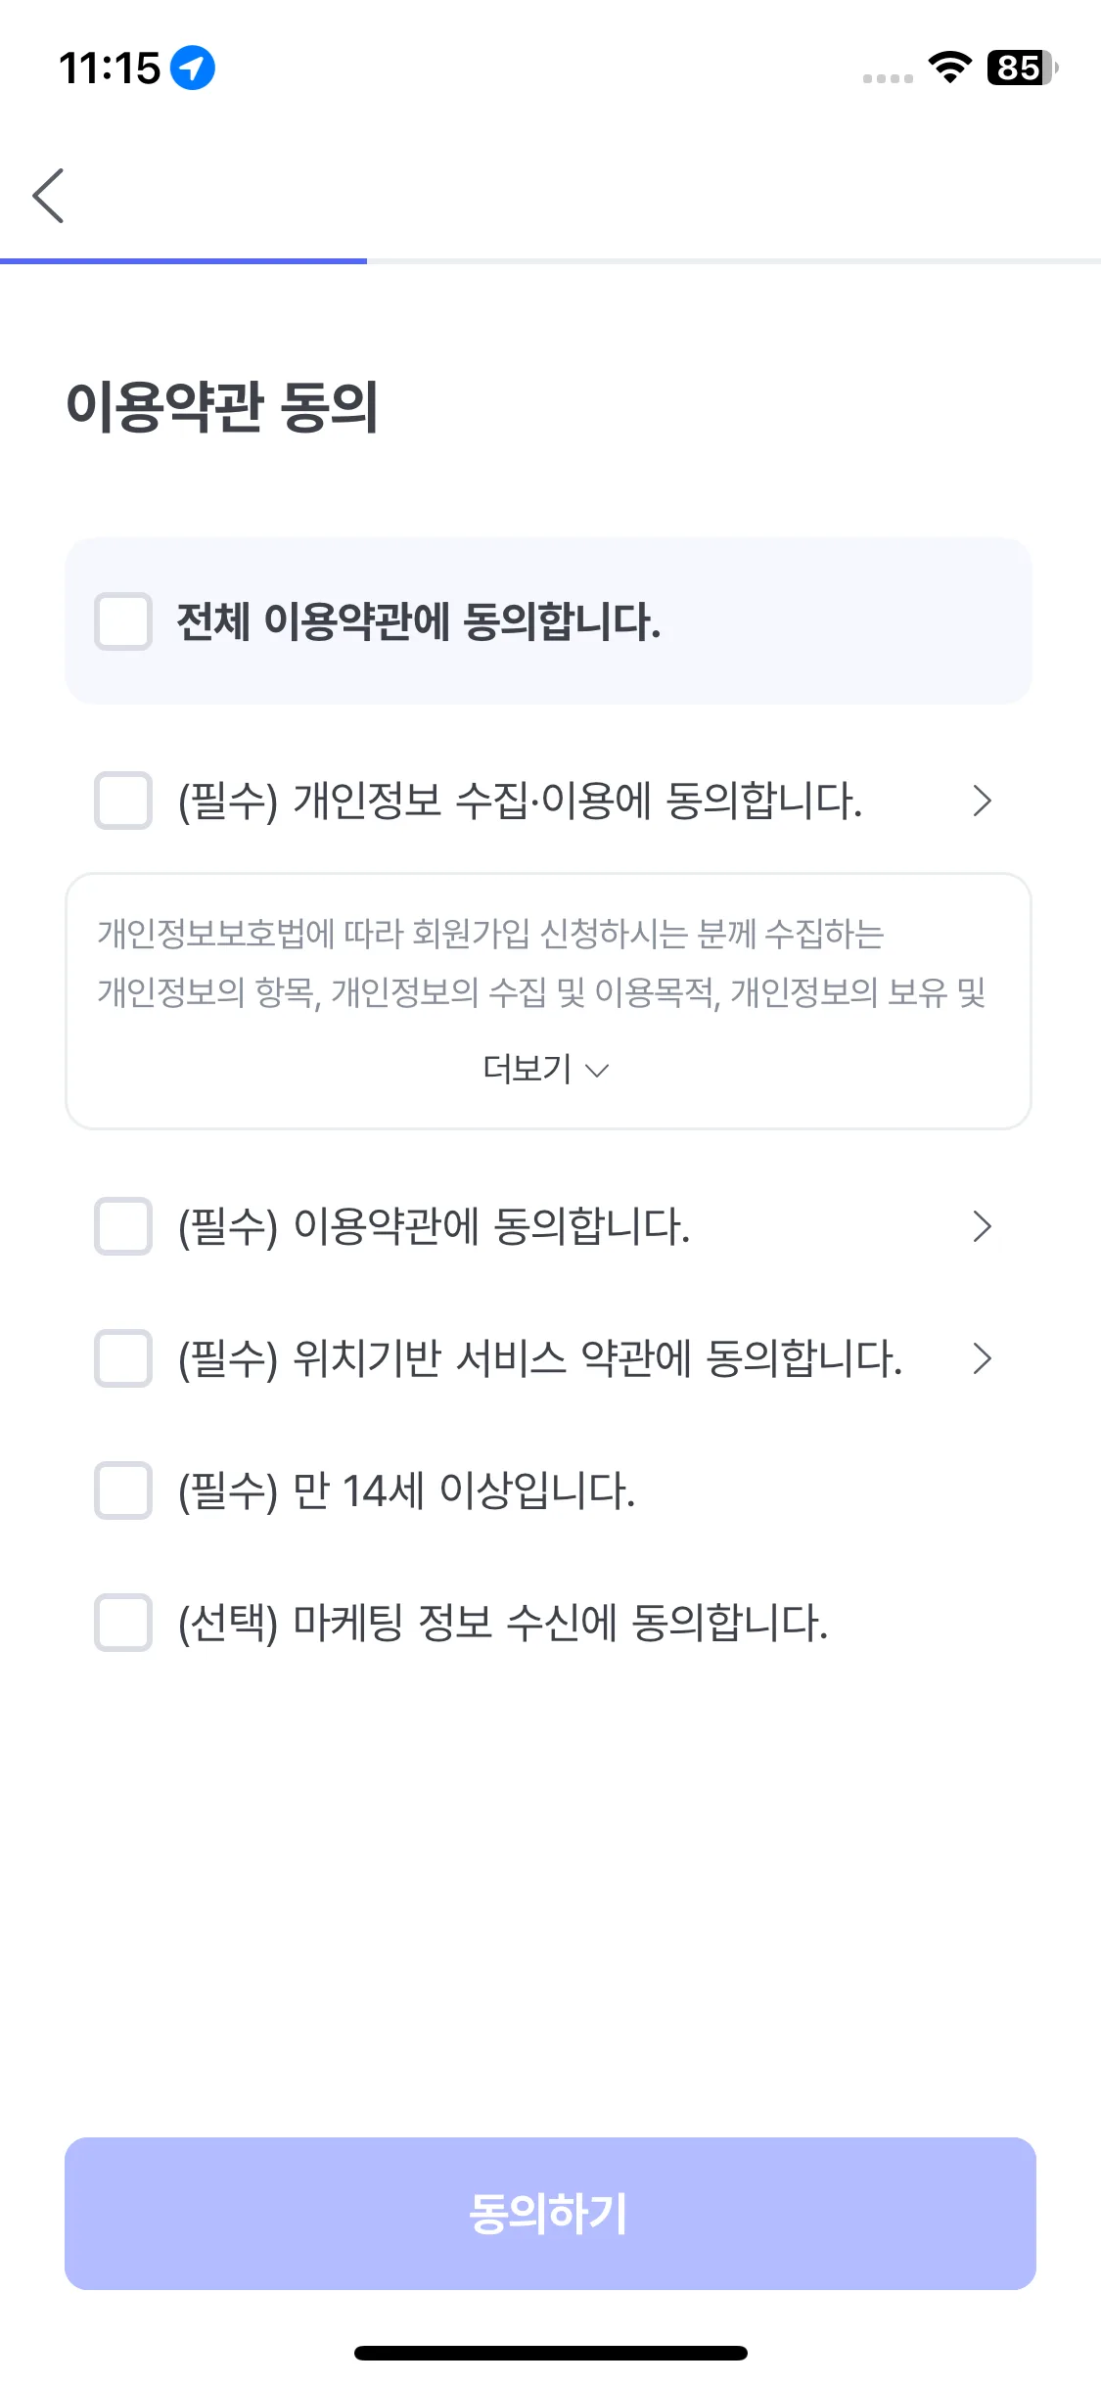Tap the Wi-Fi status icon
The image size is (1101, 2384).
point(949,68)
